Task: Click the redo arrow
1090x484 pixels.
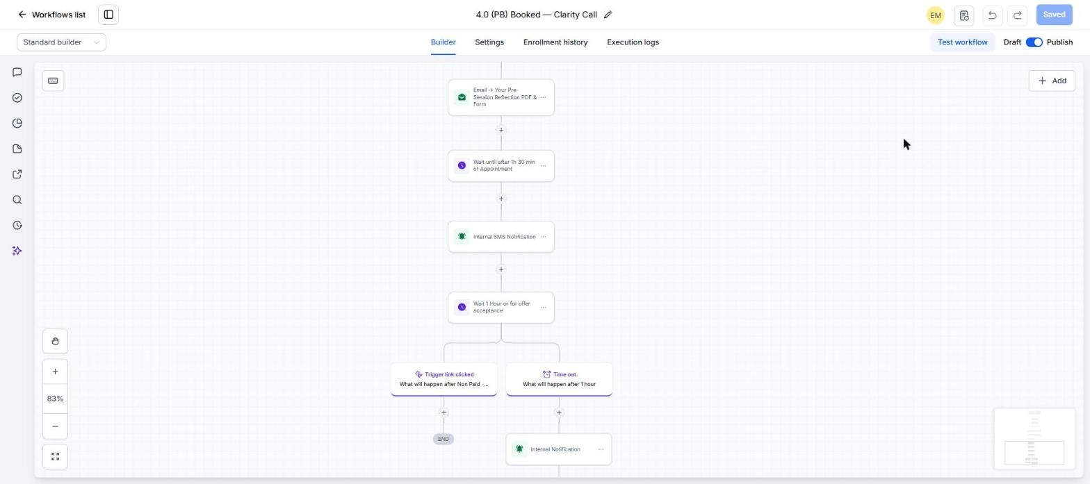Action: click(x=1018, y=15)
